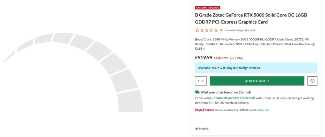
Task: Click the No review for this product text
Action: tap(237, 30)
